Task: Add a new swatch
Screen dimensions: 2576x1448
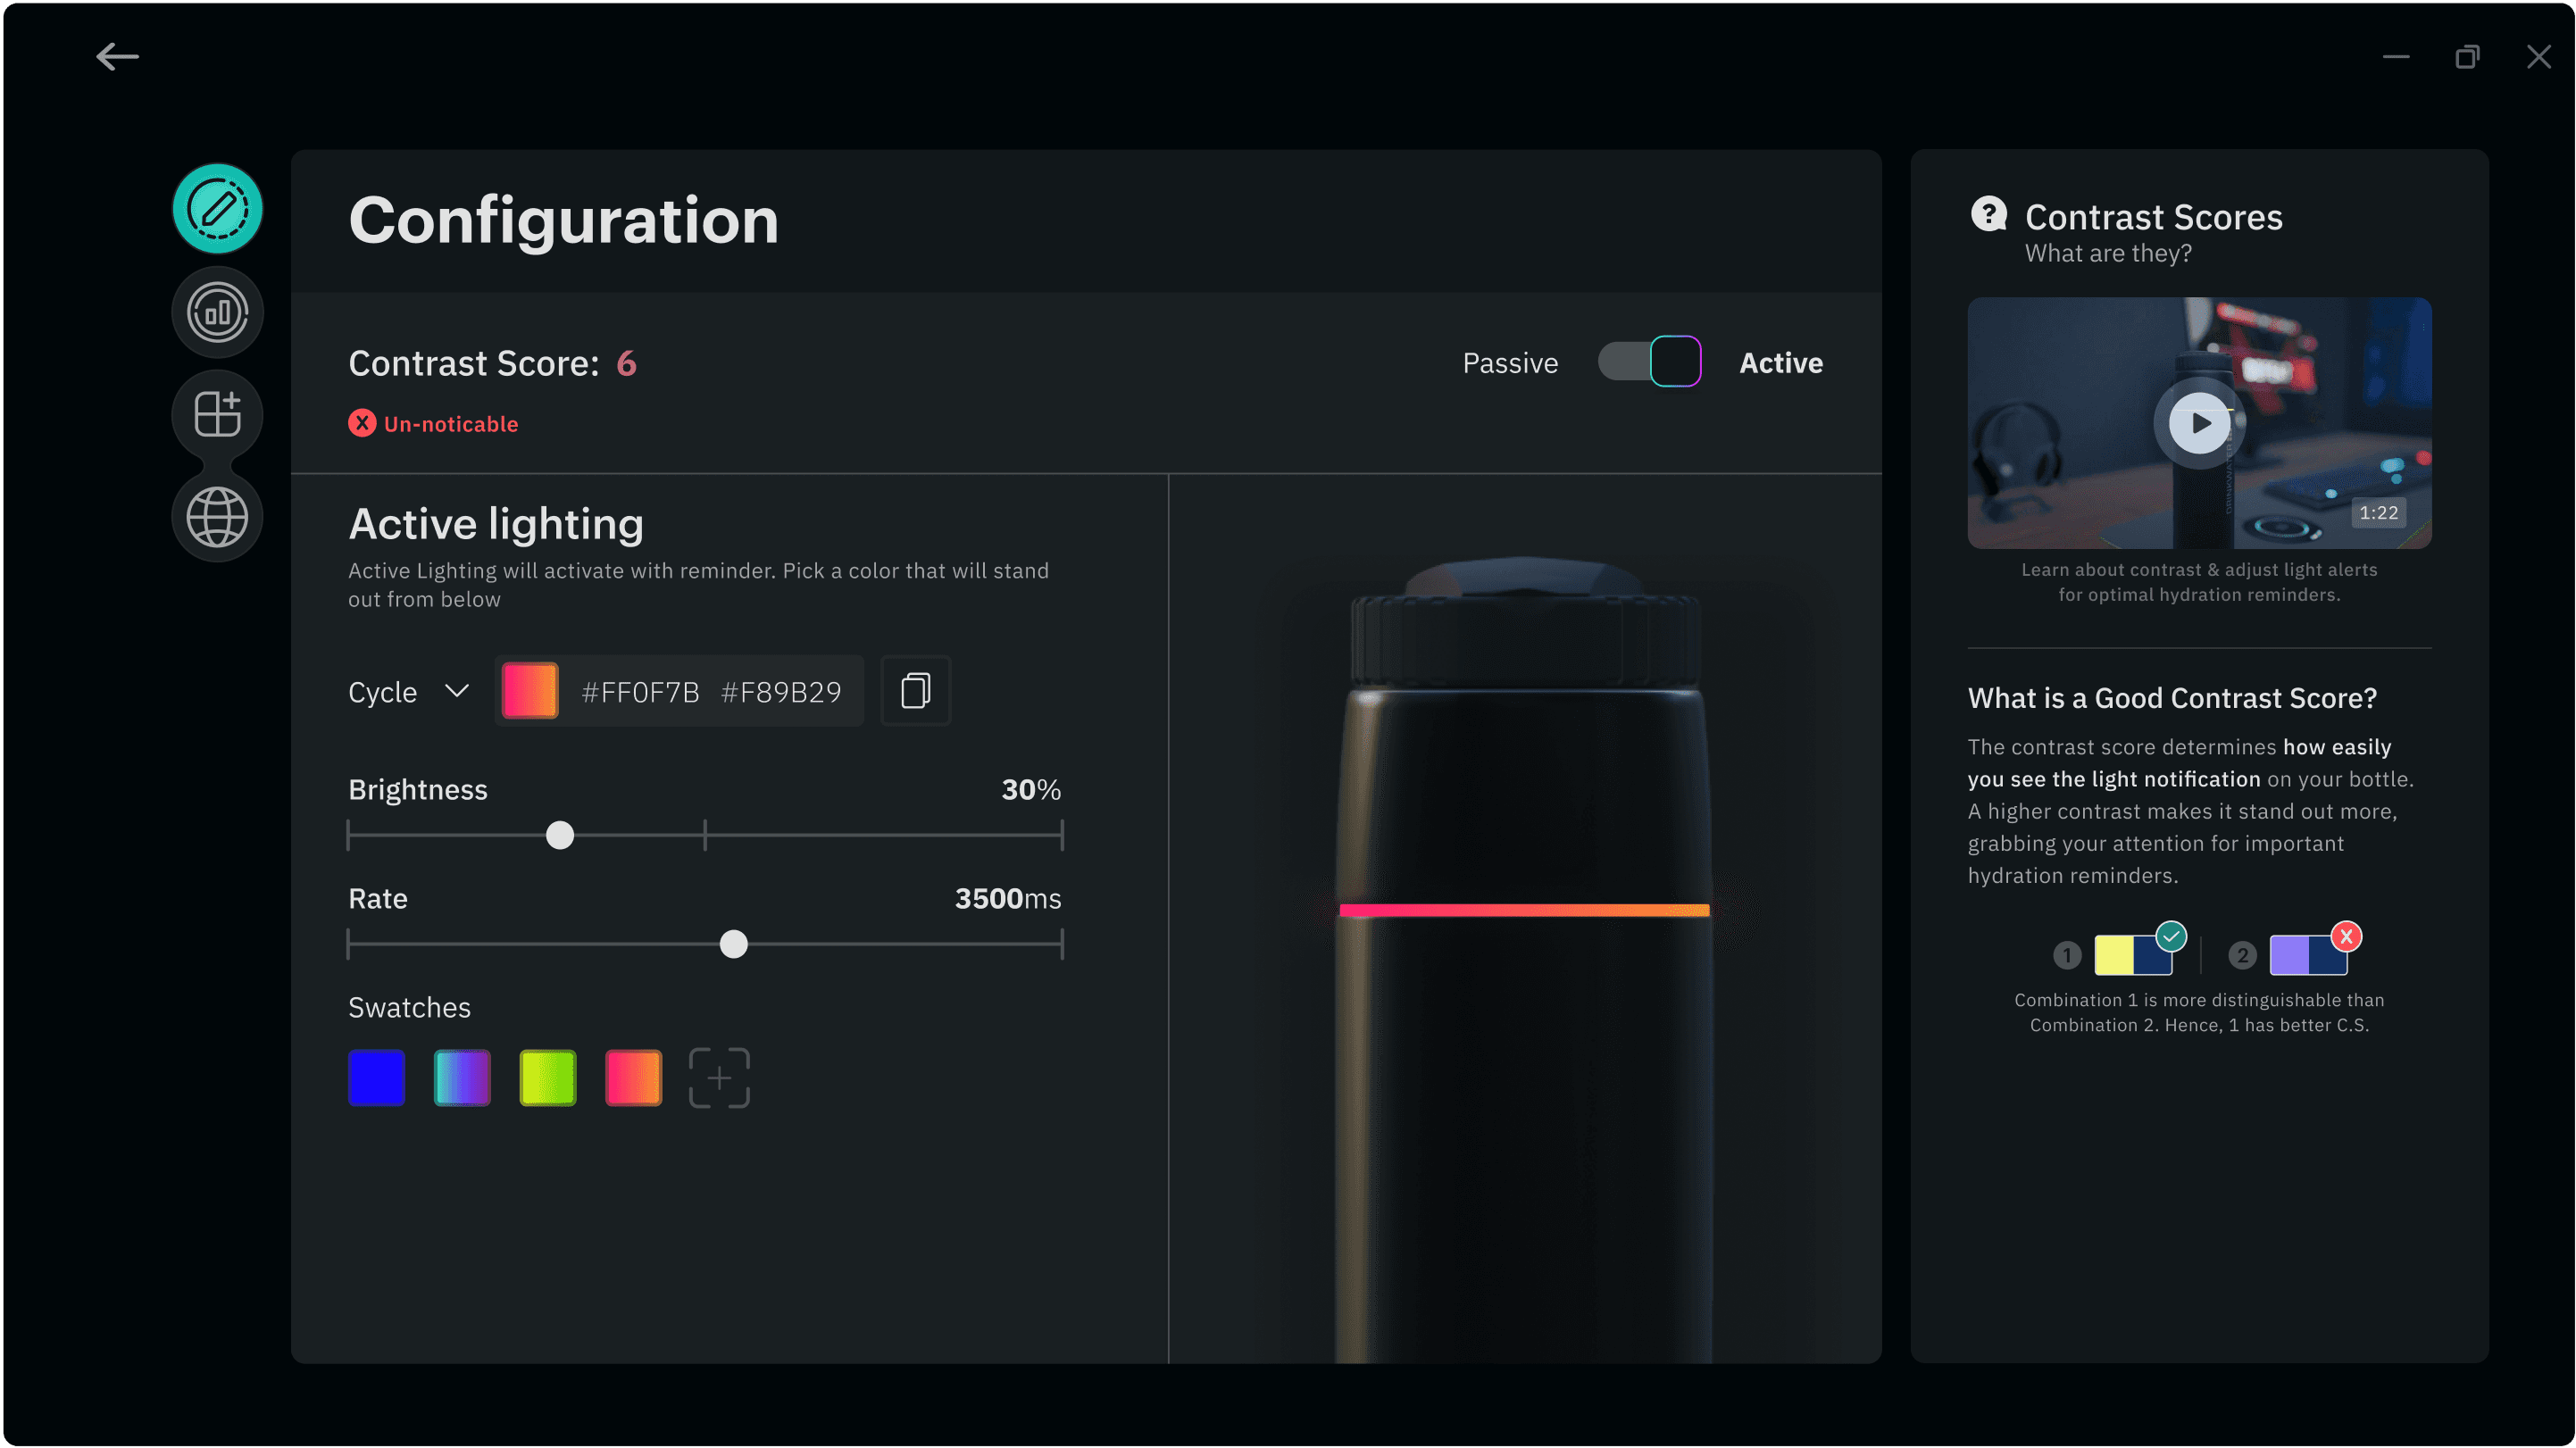Action: coord(719,1078)
